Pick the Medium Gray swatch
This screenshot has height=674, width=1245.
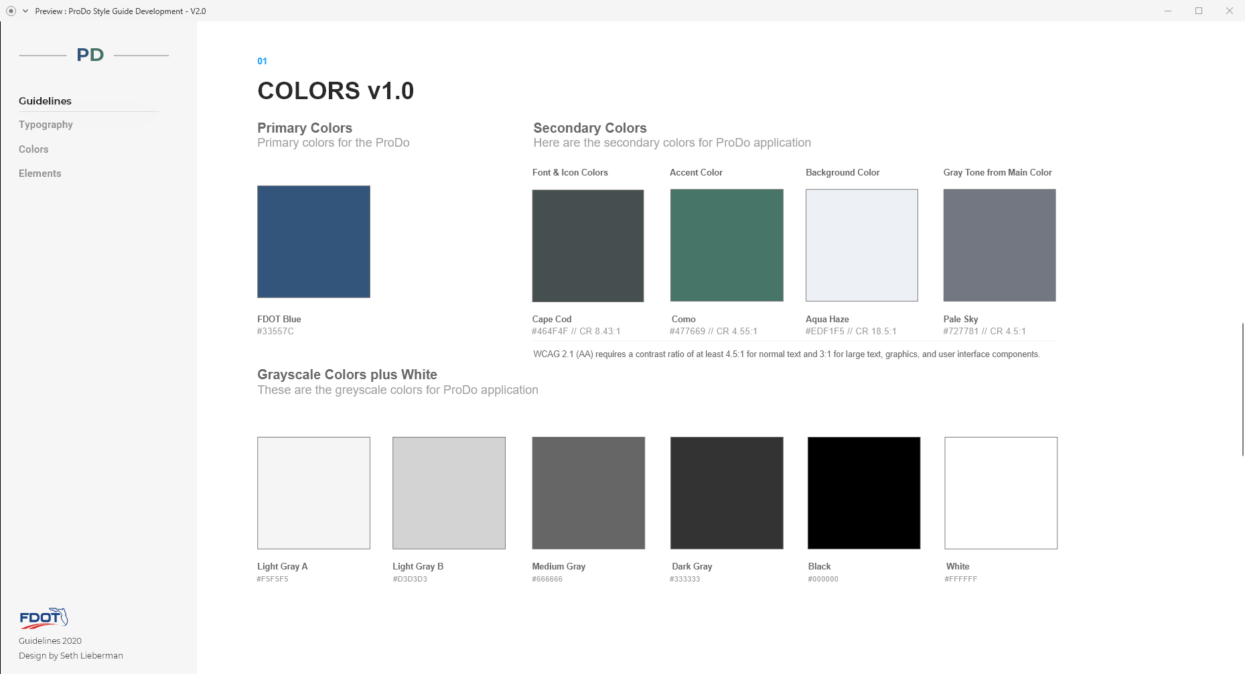[588, 493]
